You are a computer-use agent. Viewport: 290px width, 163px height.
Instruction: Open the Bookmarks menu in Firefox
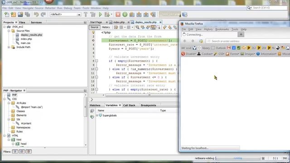pos(222,29)
